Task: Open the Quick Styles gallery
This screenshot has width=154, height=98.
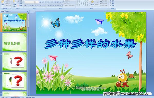Action: 97,3
